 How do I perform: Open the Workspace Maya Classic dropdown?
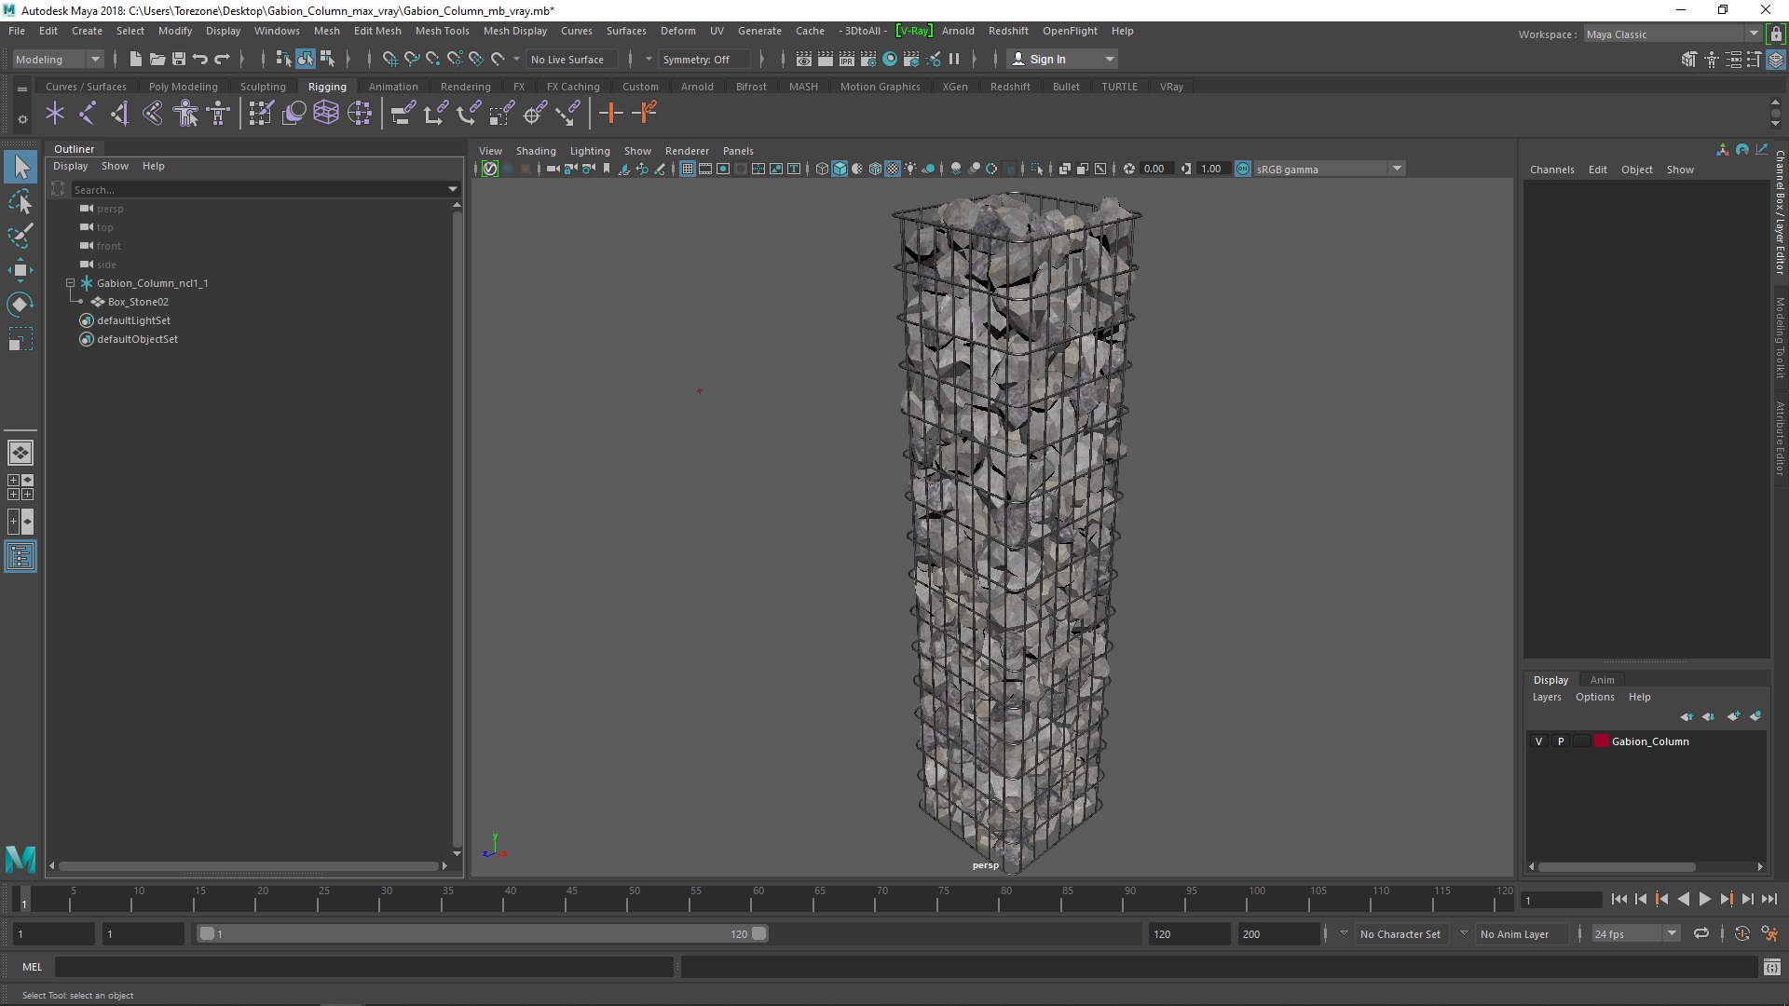pos(1673,34)
